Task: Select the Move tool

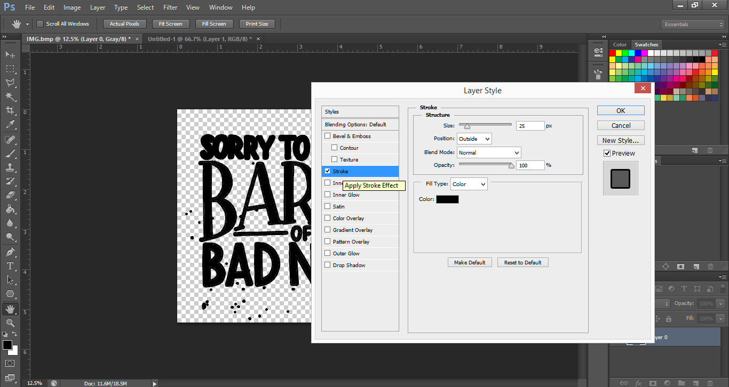Action: [10, 54]
